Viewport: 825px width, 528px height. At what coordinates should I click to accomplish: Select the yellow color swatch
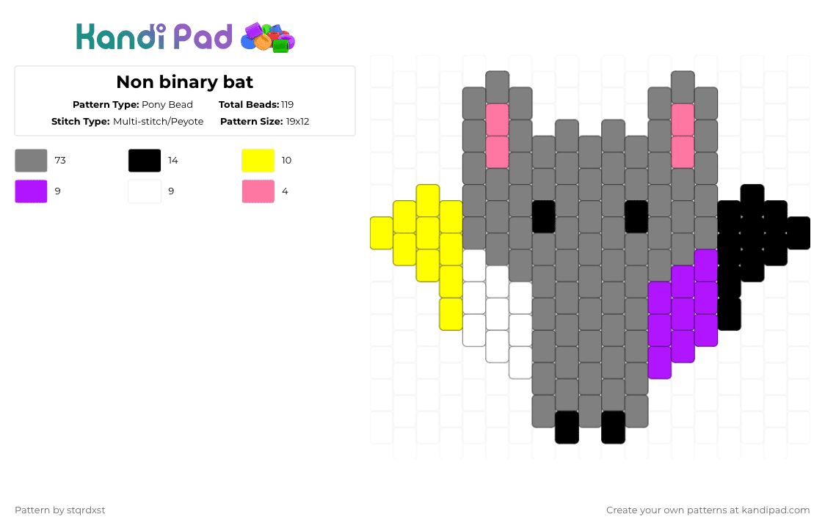tap(258, 161)
